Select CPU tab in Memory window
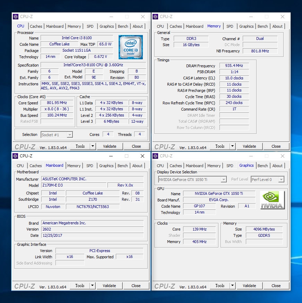Image resolution: width=302 pixels, height=303 pixels. click(161, 26)
